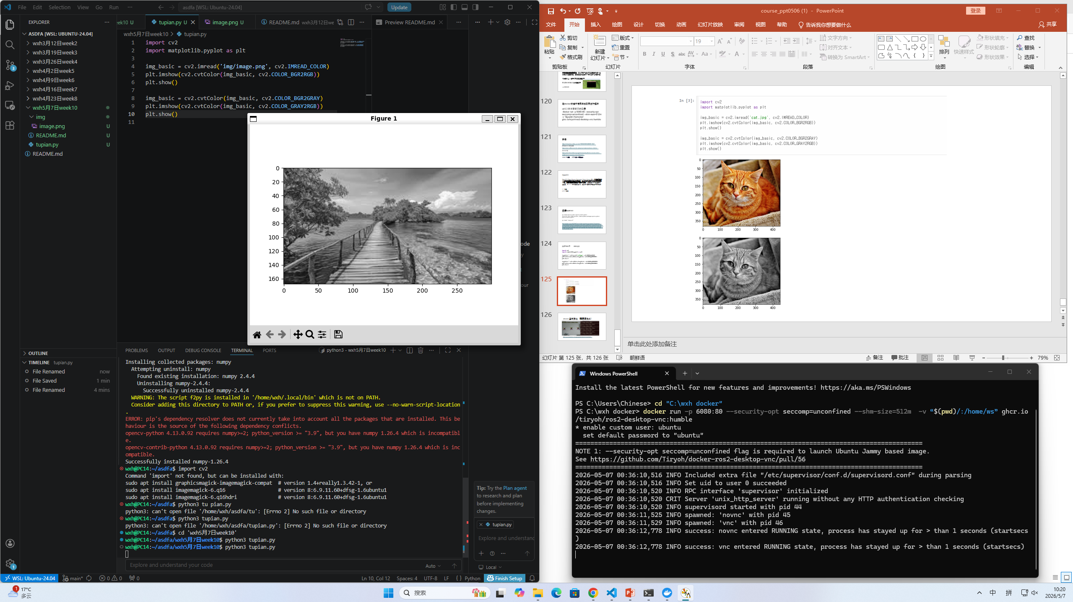This screenshot has height=602, width=1073.
Task: Select the Pan tool in Figure 1 toolbar
Action: point(298,334)
